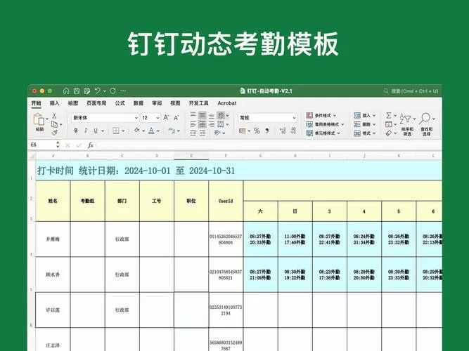Toggle Bold formatting
This screenshot has width=469, height=351.
point(76,131)
